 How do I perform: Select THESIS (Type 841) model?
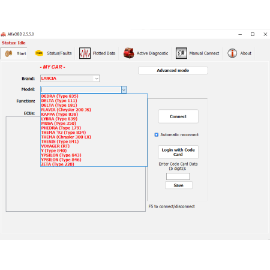pyautogui.click(x=94, y=142)
